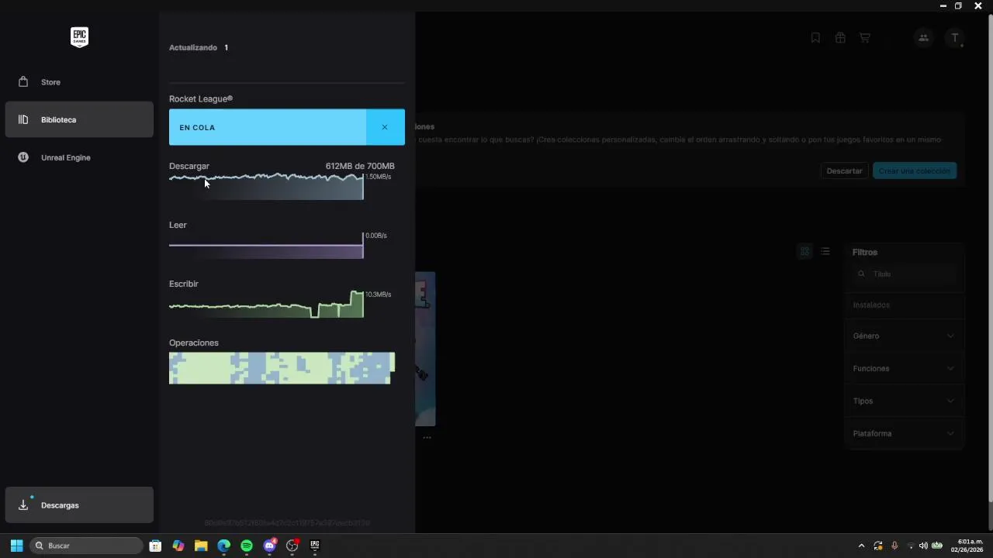The width and height of the screenshot is (993, 558).
Task: Click the Descartar button
Action: pyautogui.click(x=844, y=170)
